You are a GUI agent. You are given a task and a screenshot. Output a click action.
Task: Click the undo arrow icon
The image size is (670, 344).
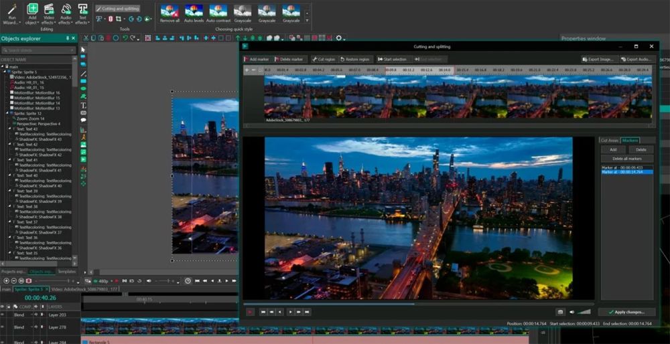point(125,38)
